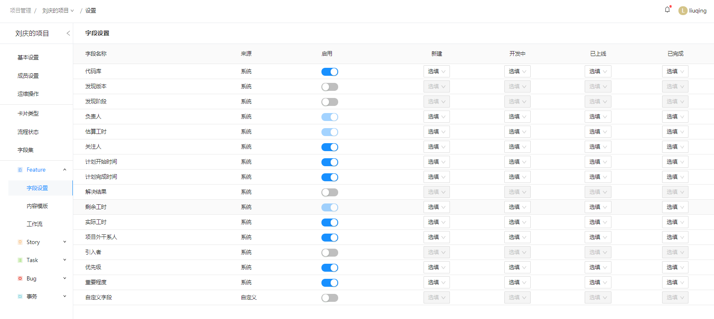
Task: Click the Story card type icon
Action: pyautogui.click(x=20, y=242)
